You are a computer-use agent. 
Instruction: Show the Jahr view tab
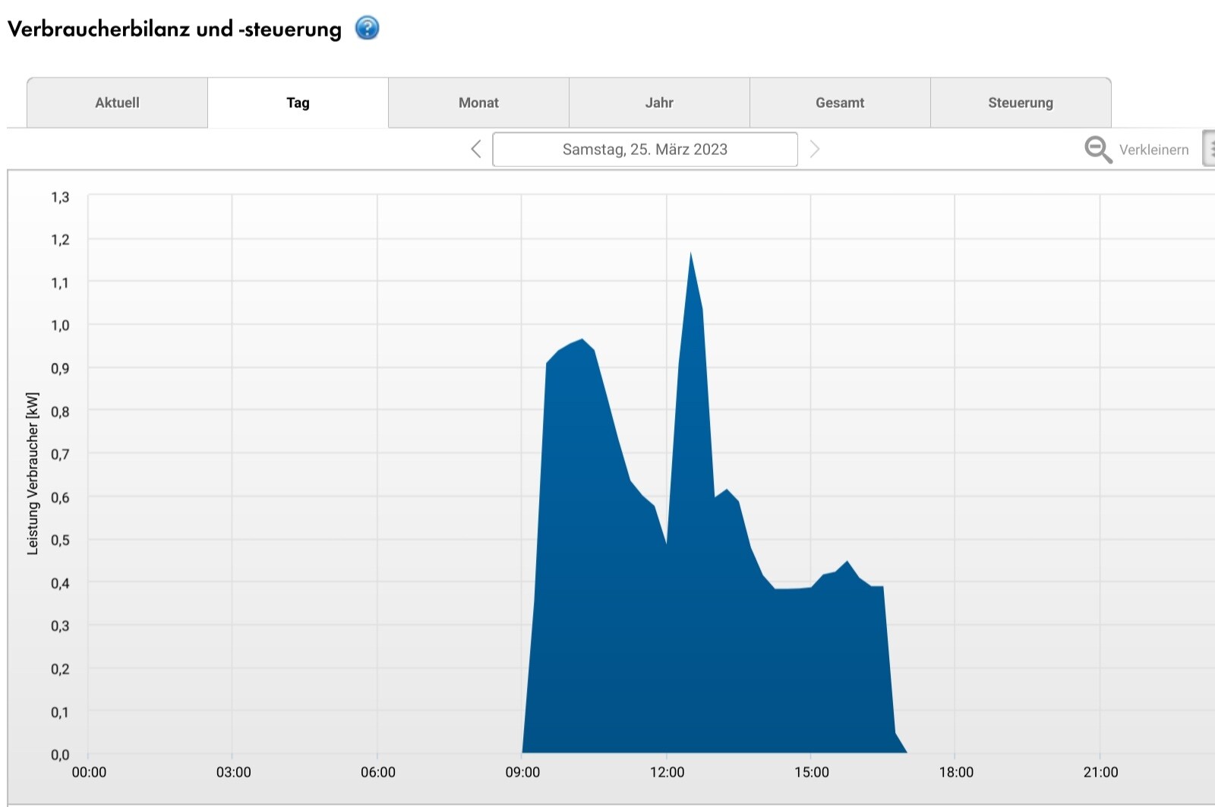[x=659, y=103]
